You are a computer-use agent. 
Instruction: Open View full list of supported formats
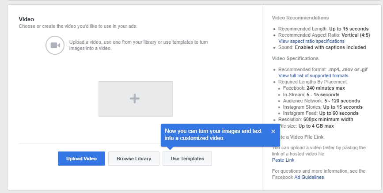[313, 76]
